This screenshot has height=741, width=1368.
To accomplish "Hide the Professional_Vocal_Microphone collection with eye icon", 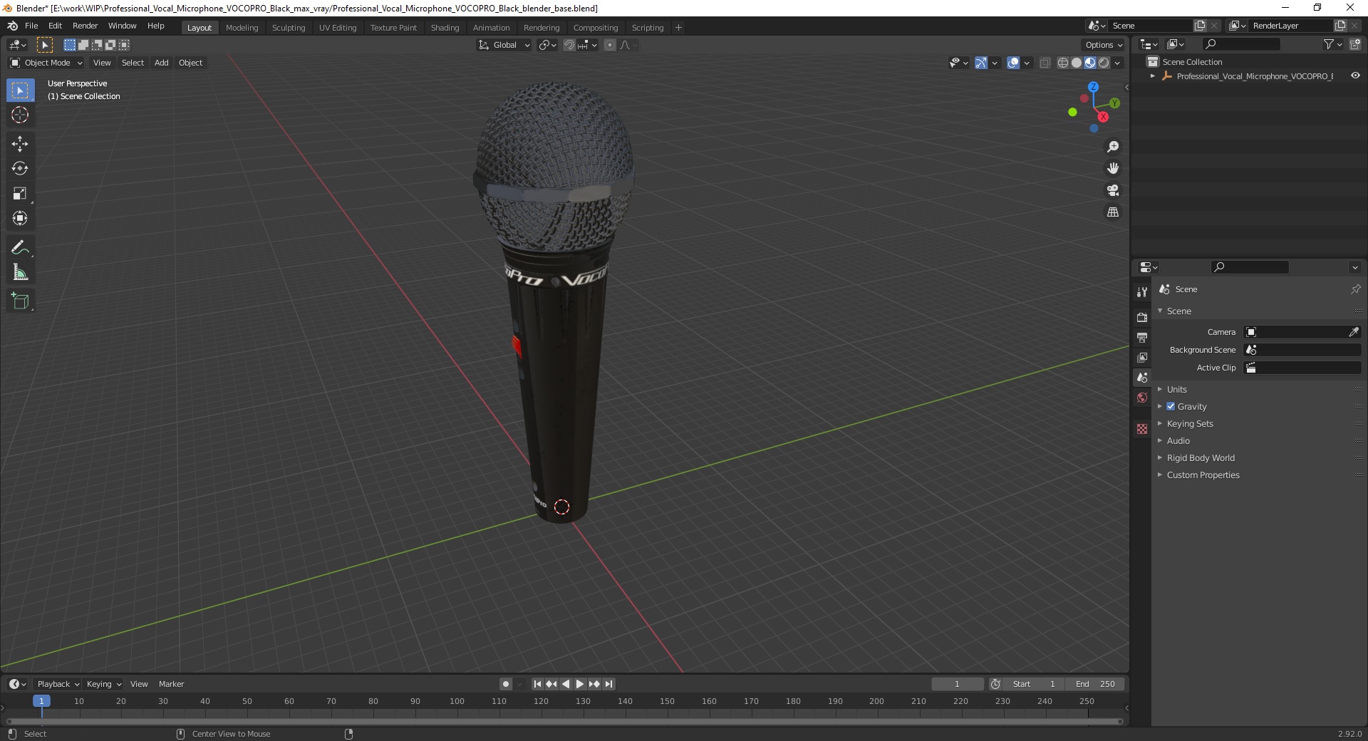I will point(1355,76).
